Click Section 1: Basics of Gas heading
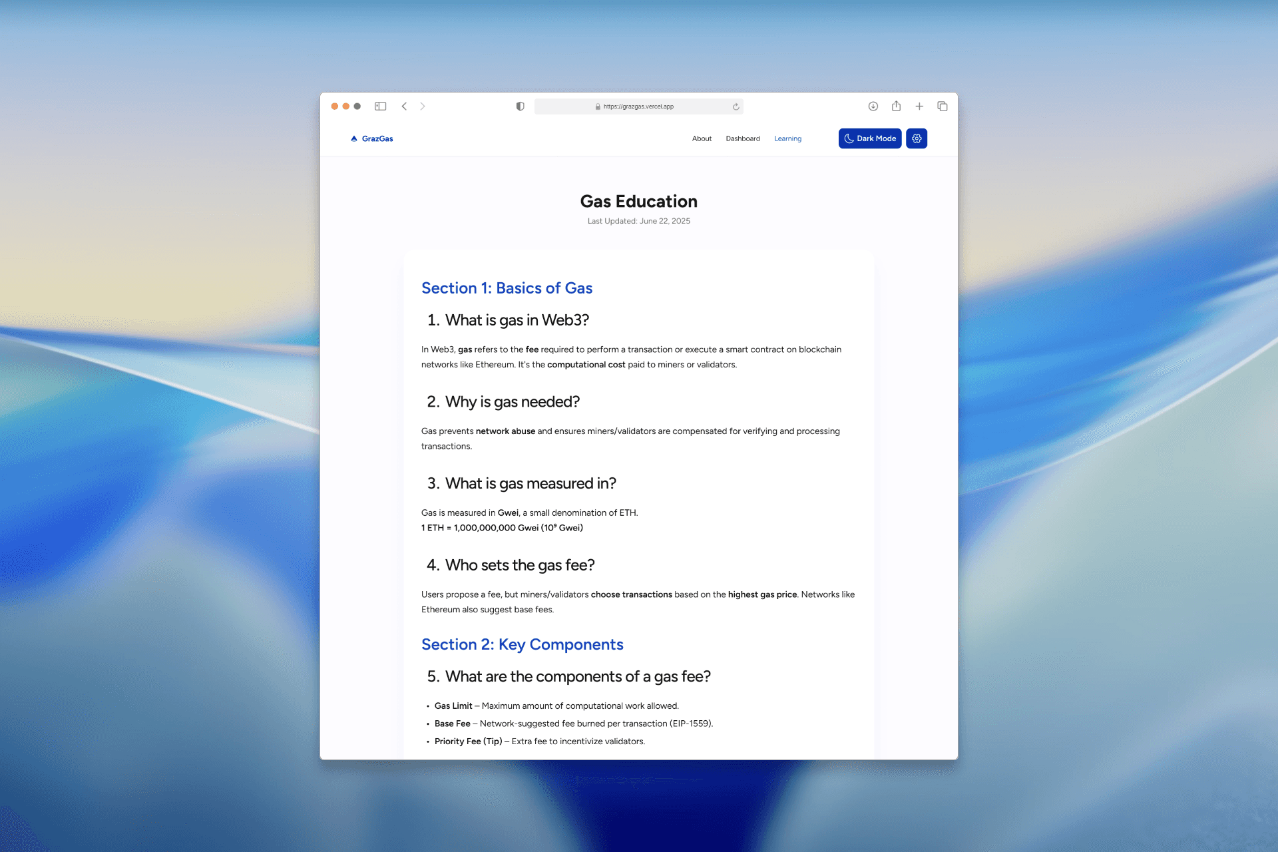 (x=507, y=288)
